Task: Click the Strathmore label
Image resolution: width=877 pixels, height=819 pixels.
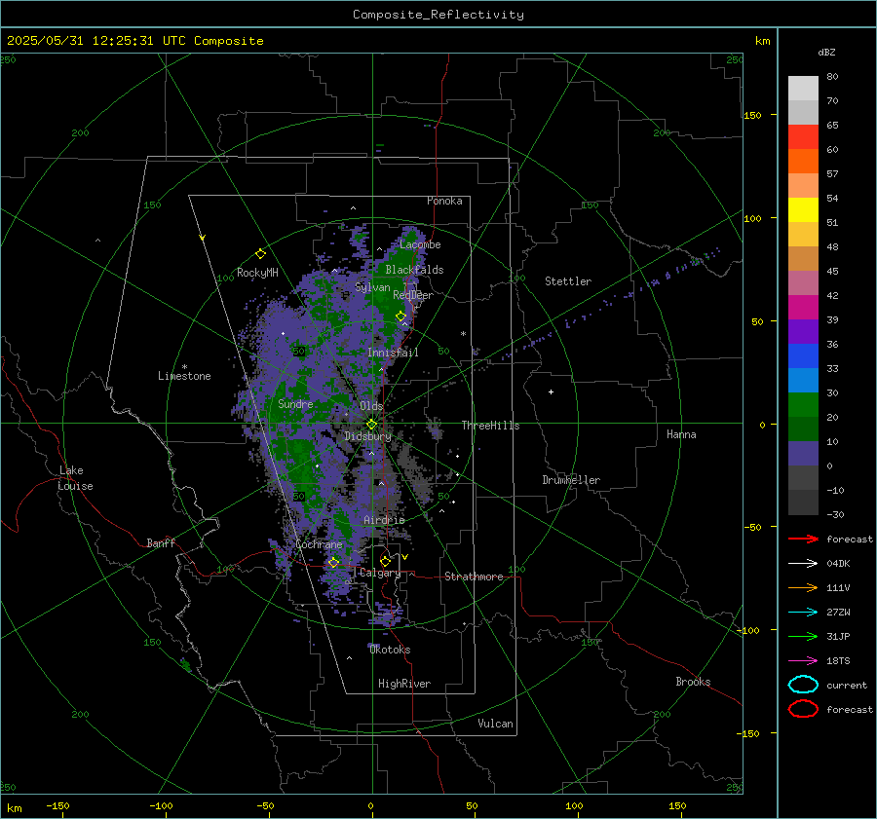Action: 474,577
